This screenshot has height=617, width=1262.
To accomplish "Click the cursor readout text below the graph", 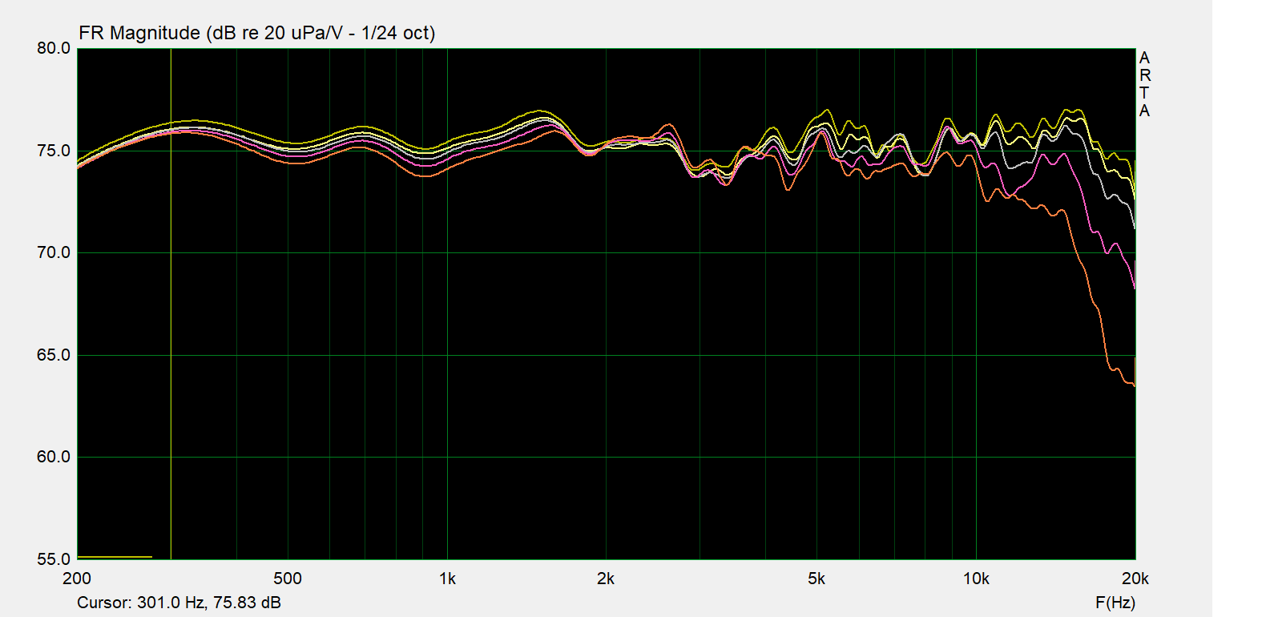I will (x=179, y=603).
